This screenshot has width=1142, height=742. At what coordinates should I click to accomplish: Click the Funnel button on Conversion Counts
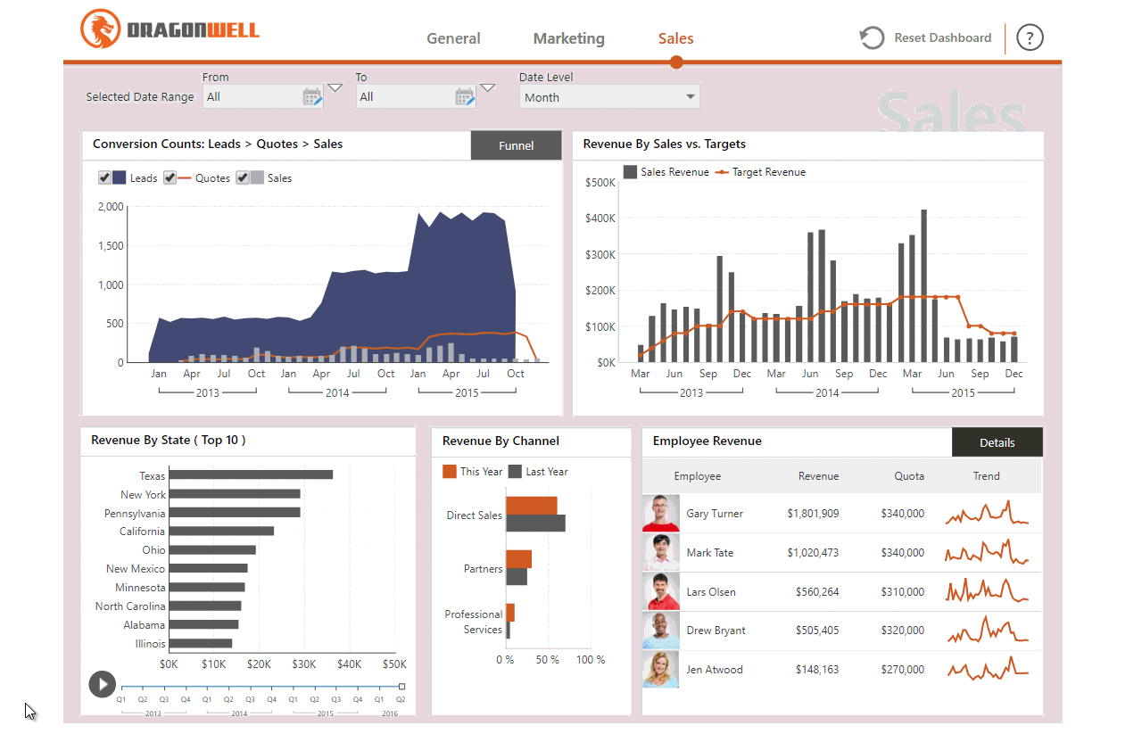click(x=516, y=144)
